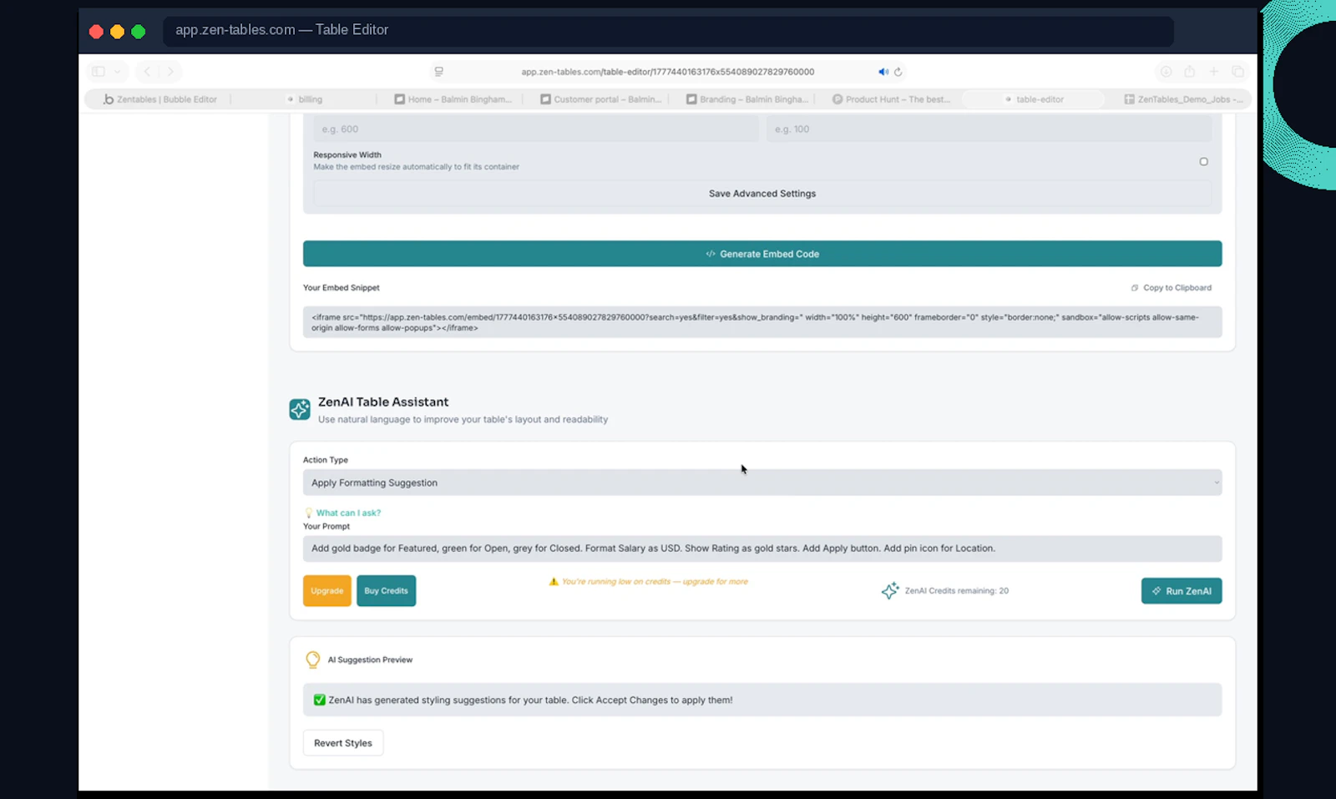Click 'ZenAI Credits remaining: 20' text
Viewport: 1336px width, 799px height.
tap(957, 591)
